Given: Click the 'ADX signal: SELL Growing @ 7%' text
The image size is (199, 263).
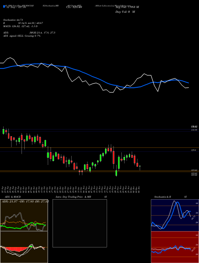Looking at the screenshot, I should pos(22,36).
